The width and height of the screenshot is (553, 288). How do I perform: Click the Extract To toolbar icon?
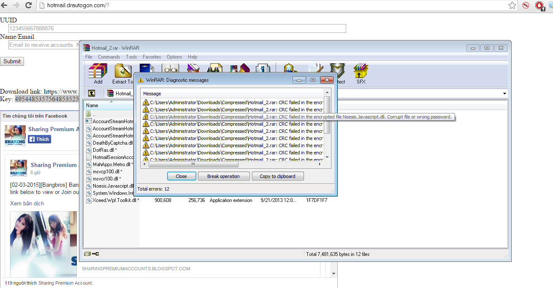123,73
